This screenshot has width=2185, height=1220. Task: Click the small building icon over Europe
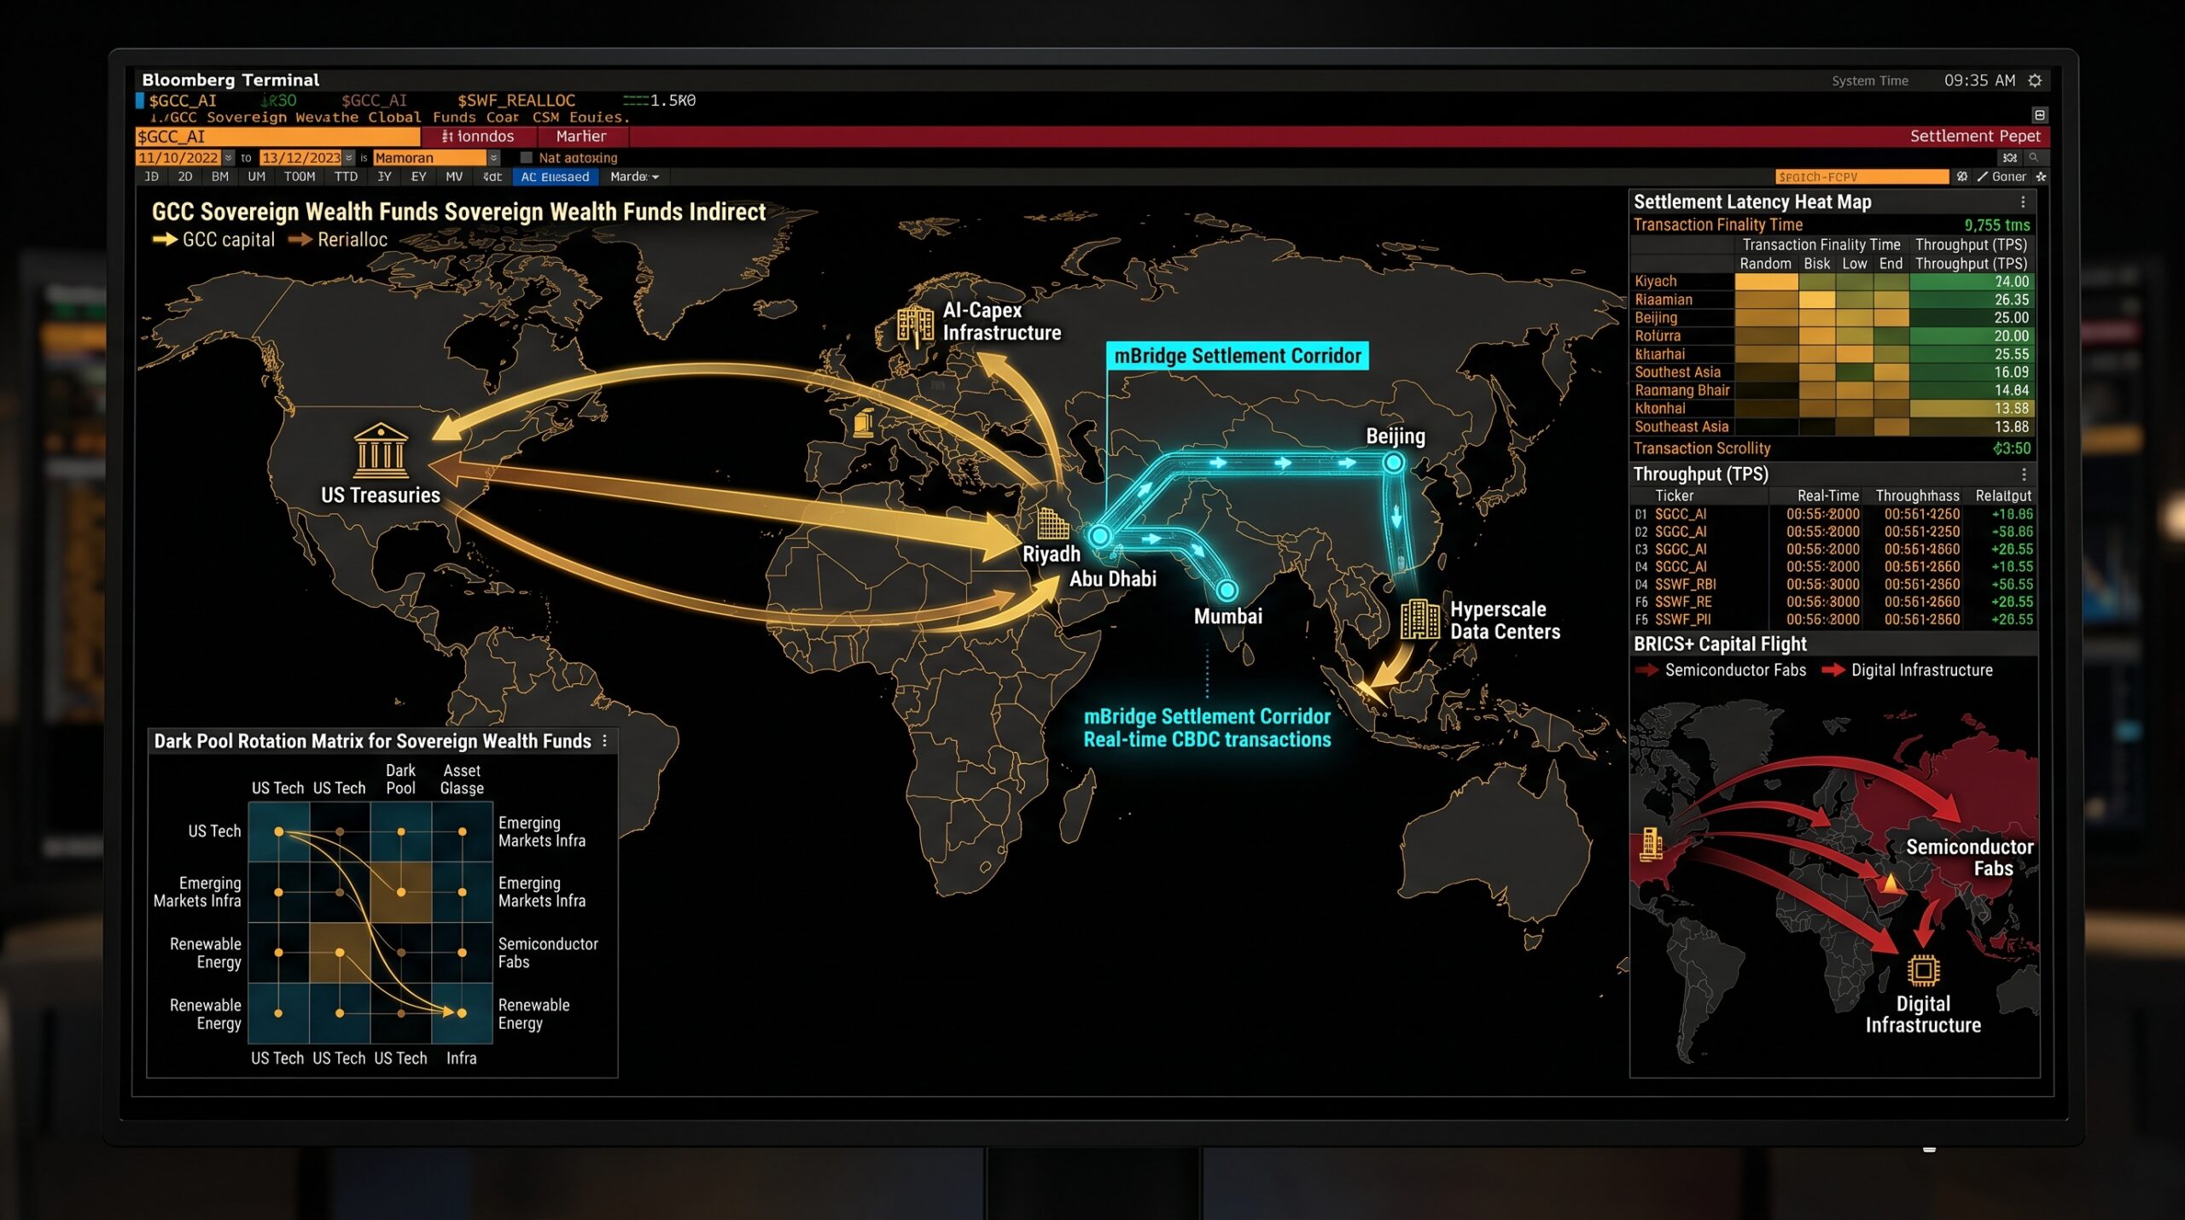tap(864, 422)
